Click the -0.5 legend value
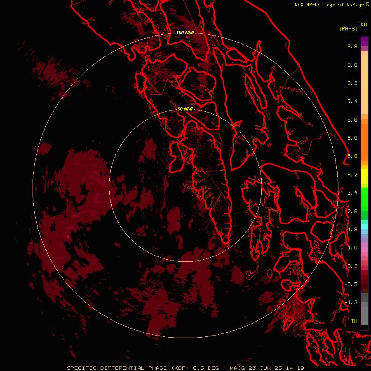The height and width of the screenshot is (371, 371). point(351,284)
